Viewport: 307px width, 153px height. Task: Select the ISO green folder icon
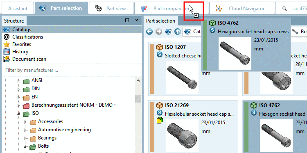[x=26, y=114]
